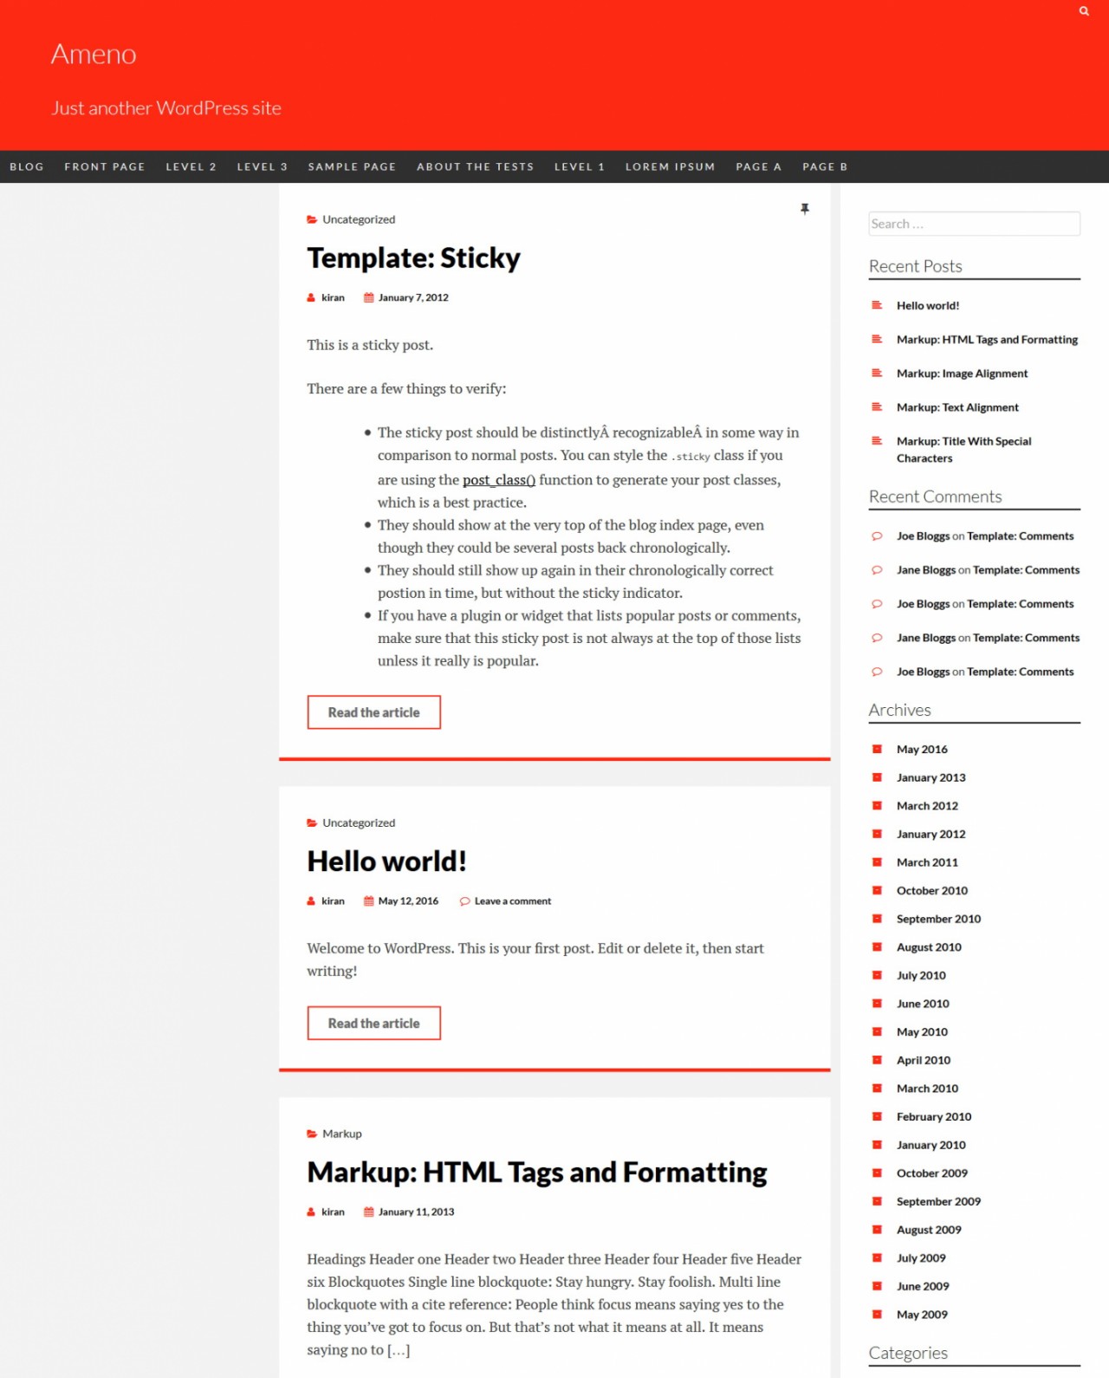
Task: Open July 2009 archive link
Action: click(x=921, y=1258)
